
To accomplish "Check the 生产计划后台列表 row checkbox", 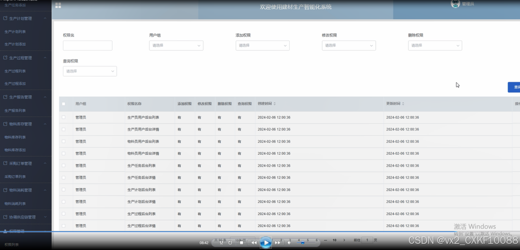I will [63, 190].
